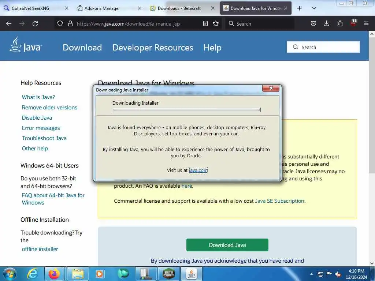Open the Remove older versions link

coord(49,108)
